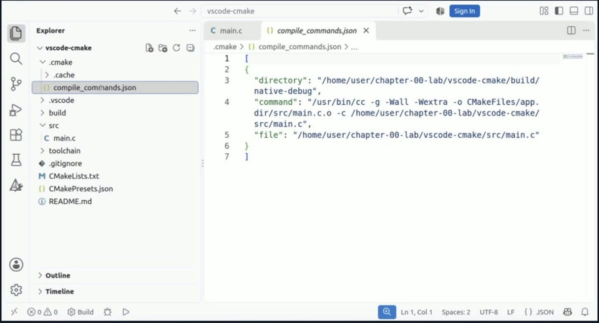Refresh the Explorer file tree
Viewport: 599px width, 323px height.
pos(176,48)
